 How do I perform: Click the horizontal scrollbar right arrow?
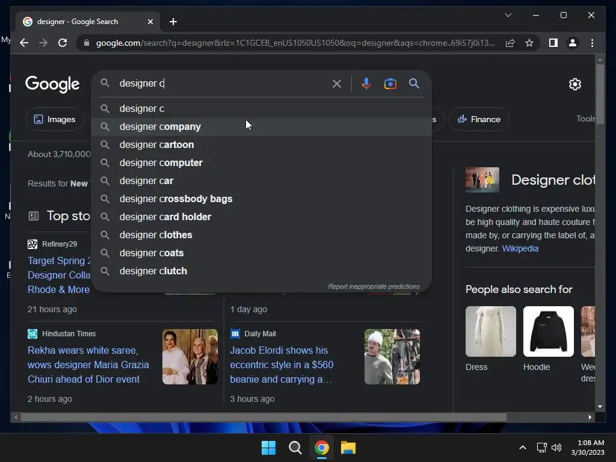(590, 417)
